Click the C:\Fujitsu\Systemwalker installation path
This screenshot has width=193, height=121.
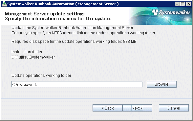coord(33,57)
